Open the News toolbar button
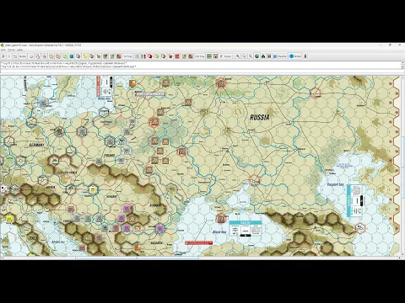 295,56
